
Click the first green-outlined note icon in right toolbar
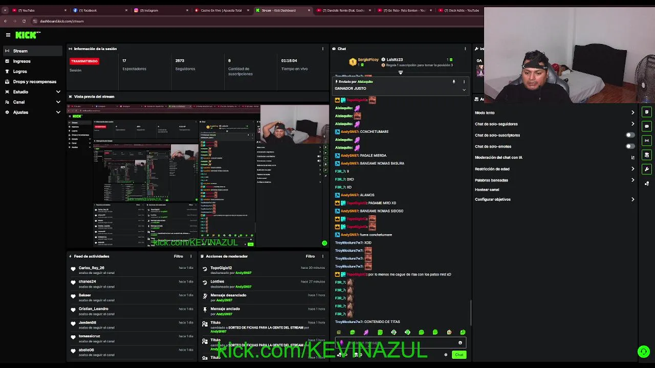coord(647,112)
